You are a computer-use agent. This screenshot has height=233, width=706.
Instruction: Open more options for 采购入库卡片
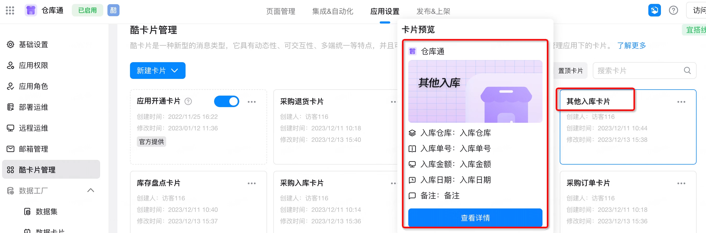coord(394,183)
